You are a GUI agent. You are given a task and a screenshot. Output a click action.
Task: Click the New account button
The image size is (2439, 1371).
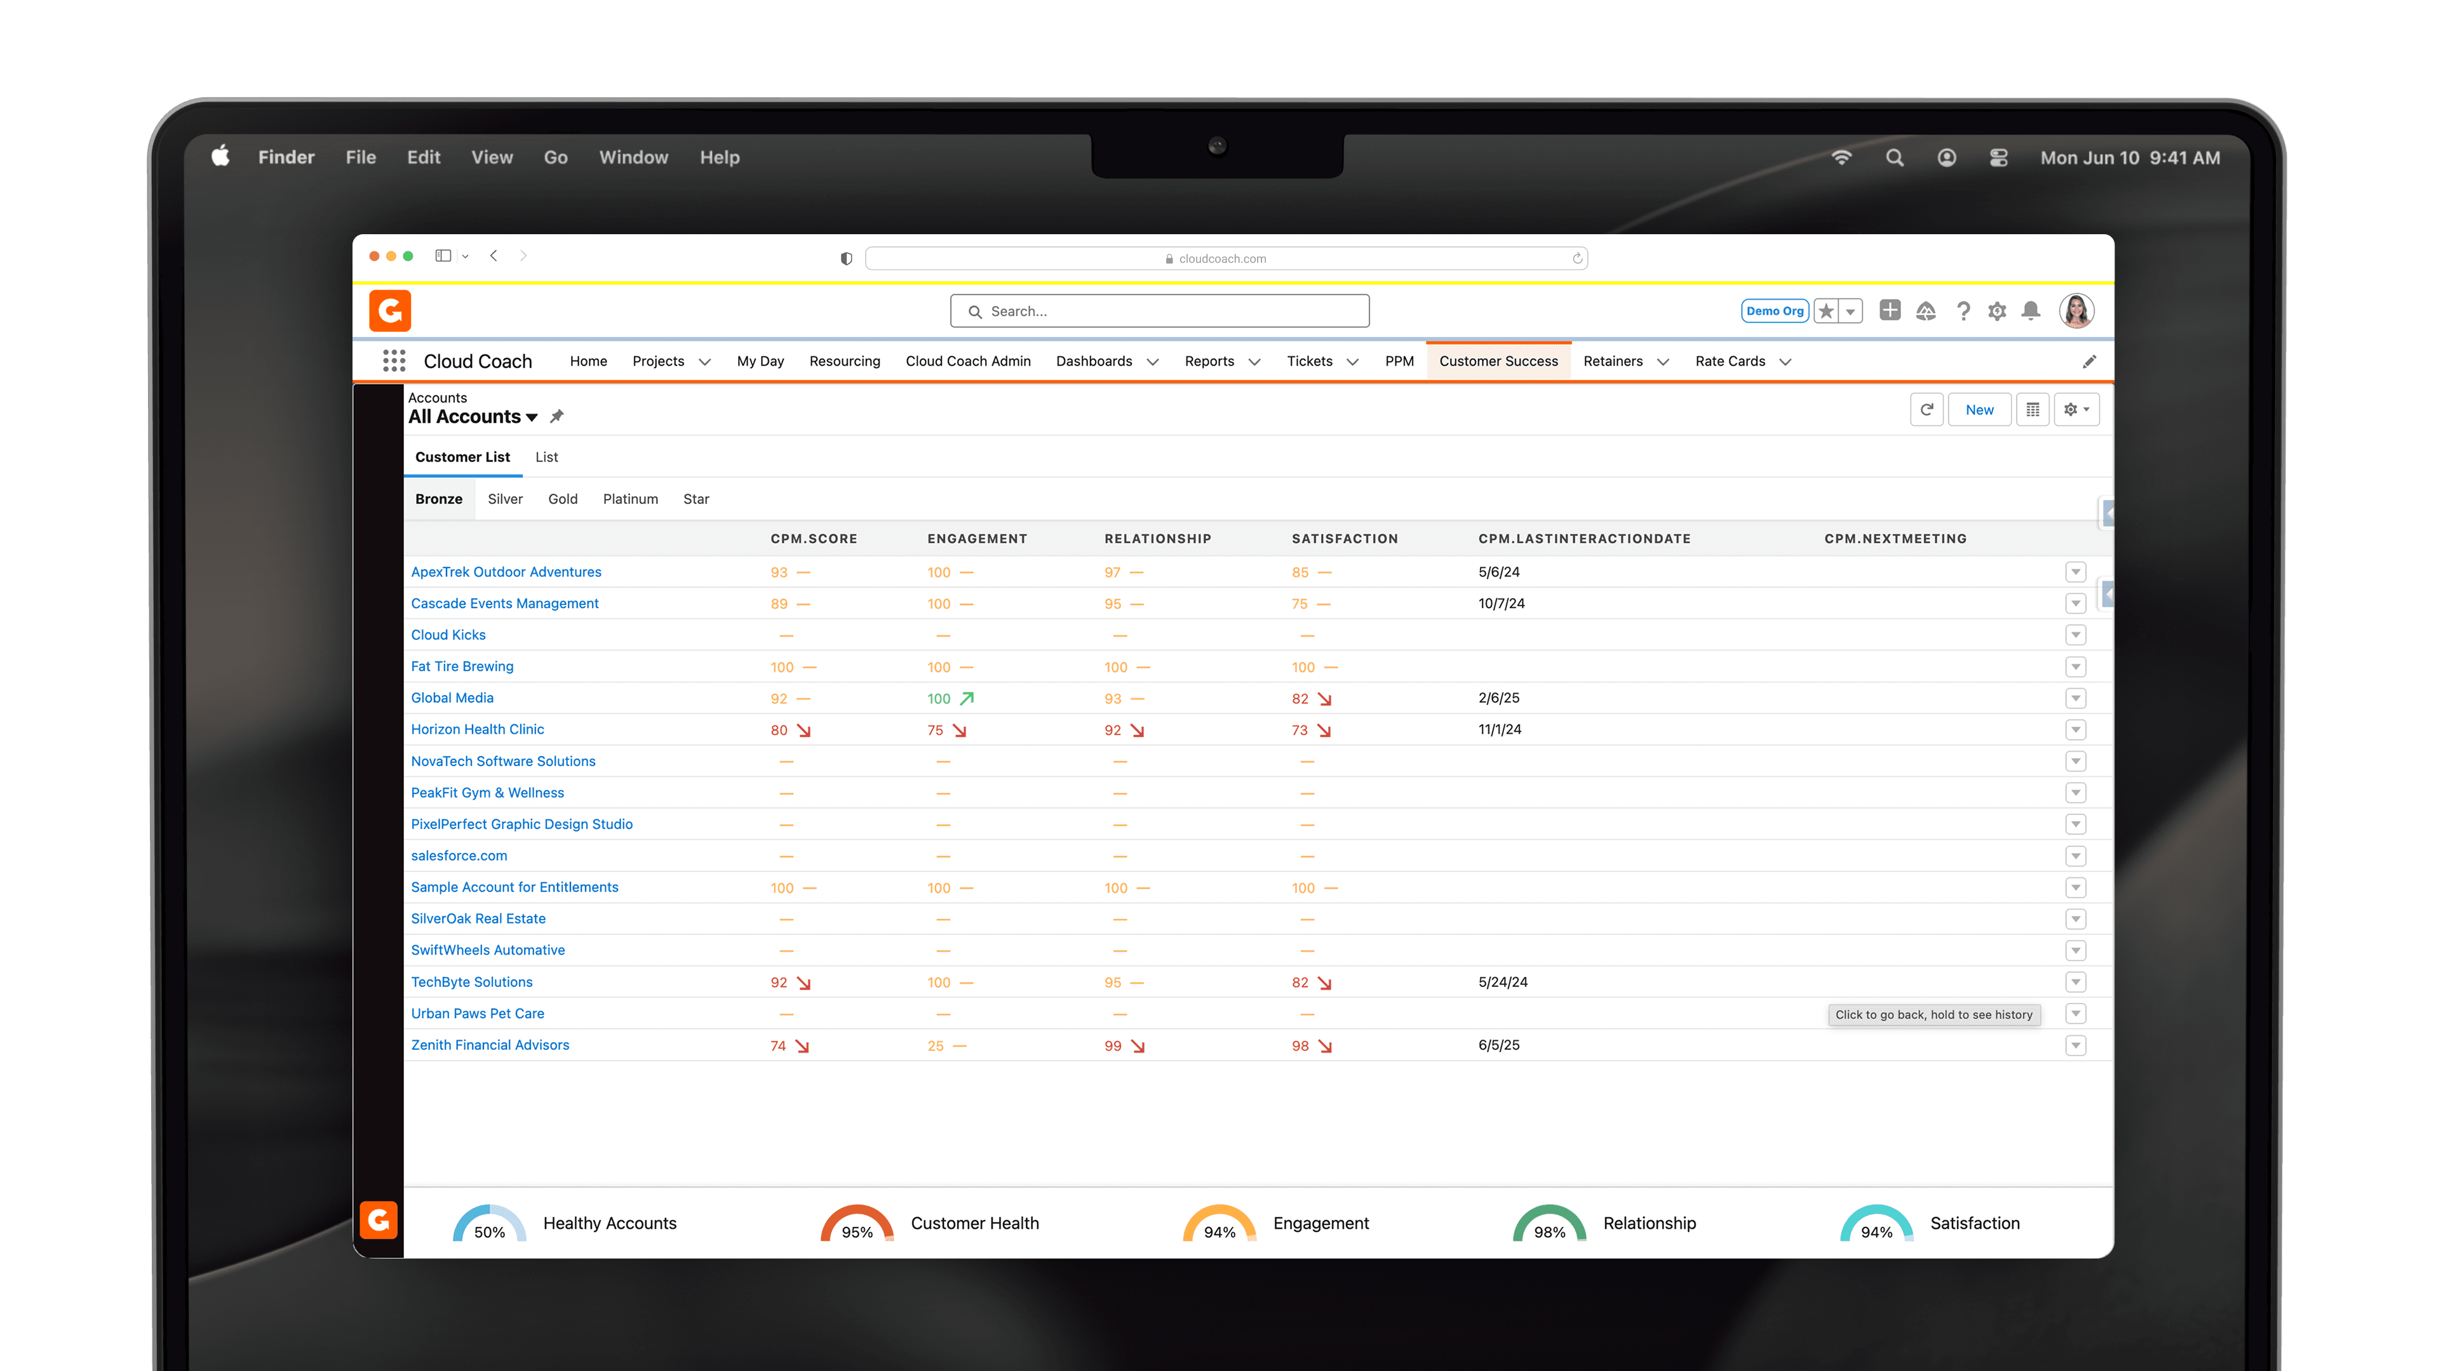pyautogui.click(x=1980, y=409)
